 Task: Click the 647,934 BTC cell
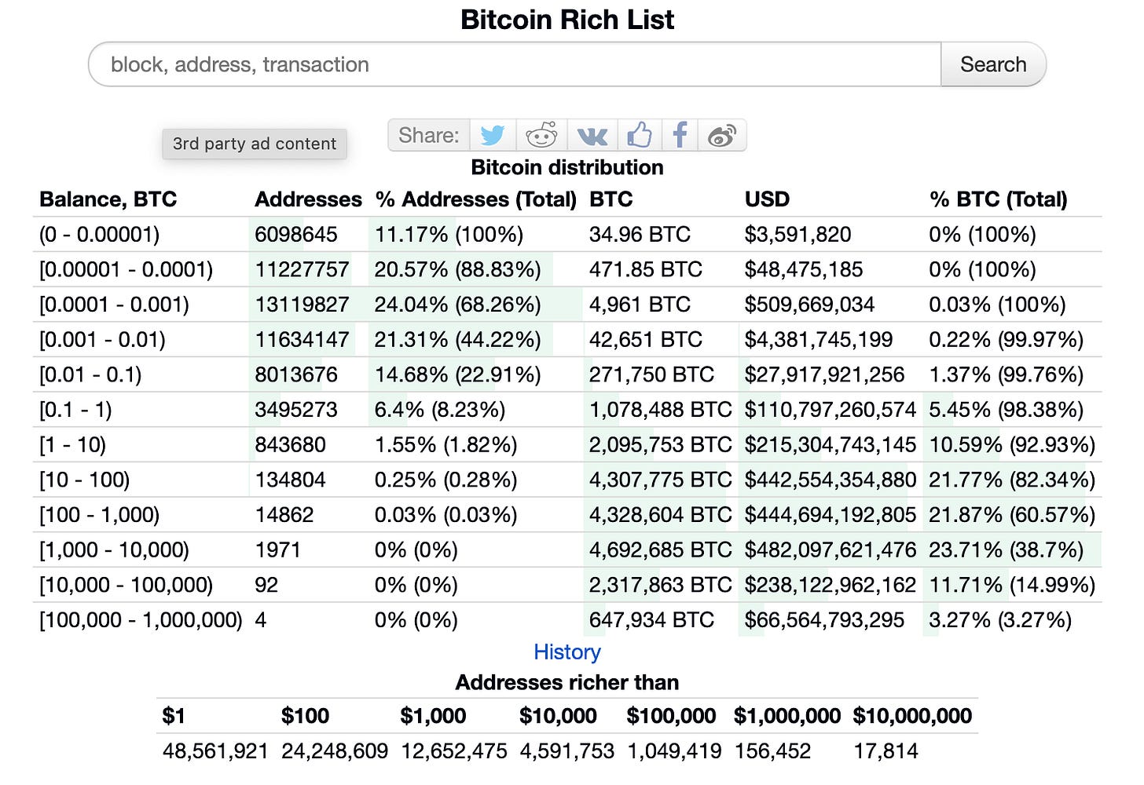pyautogui.click(x=651, y=620)
